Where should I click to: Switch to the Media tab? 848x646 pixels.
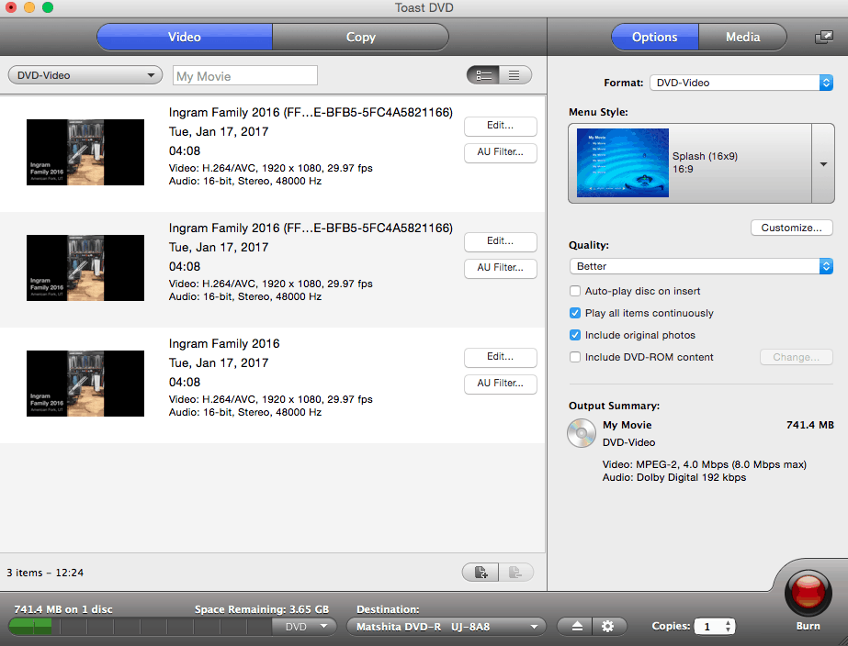click(x=742, y=37)
